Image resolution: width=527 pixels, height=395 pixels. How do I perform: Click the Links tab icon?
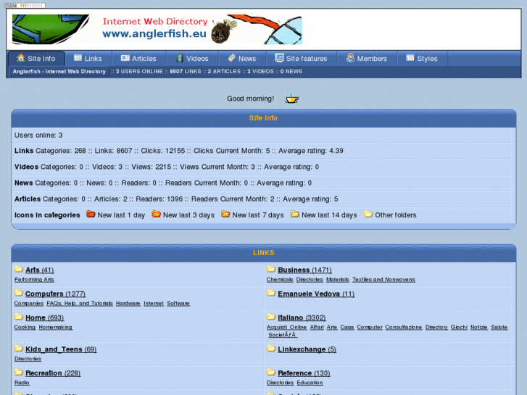coord(78,58)
